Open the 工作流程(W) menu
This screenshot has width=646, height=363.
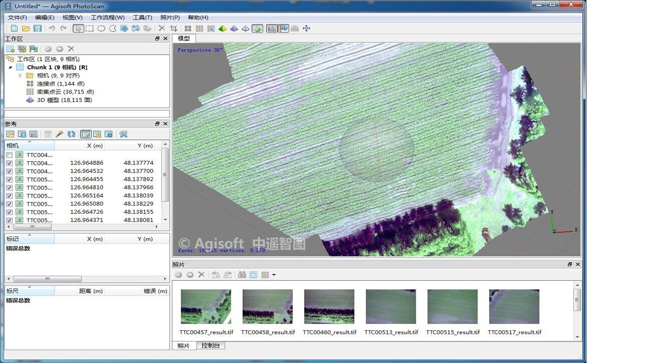coord(107,18)
